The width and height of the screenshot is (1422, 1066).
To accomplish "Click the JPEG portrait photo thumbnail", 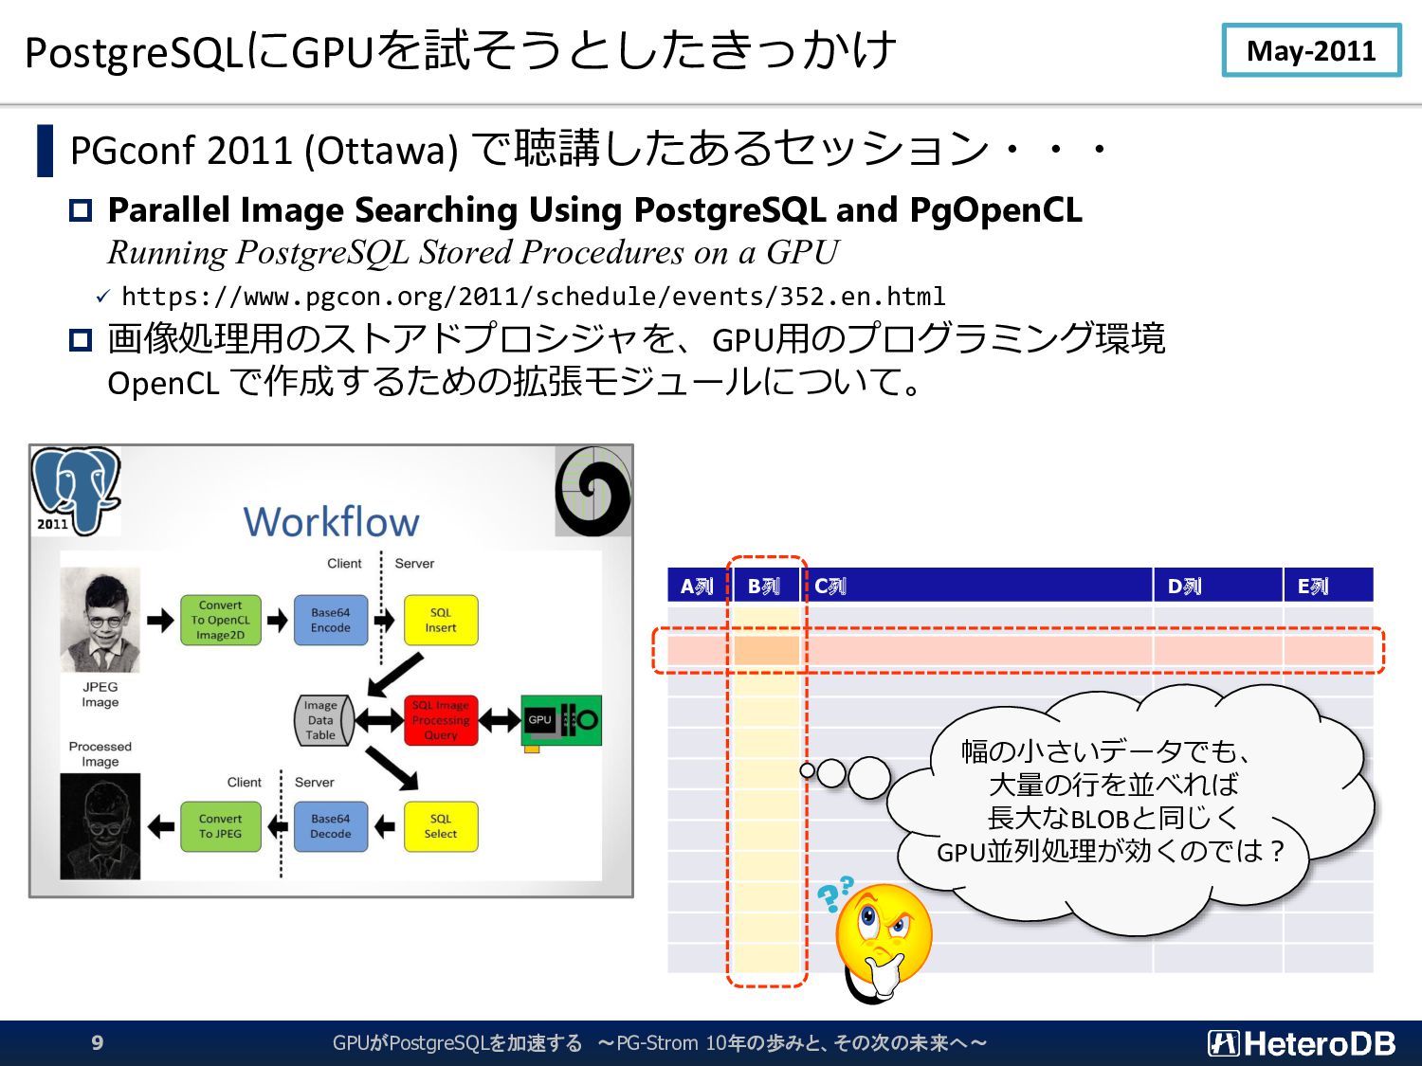I will pyautogui.click(x=100, y=620).
